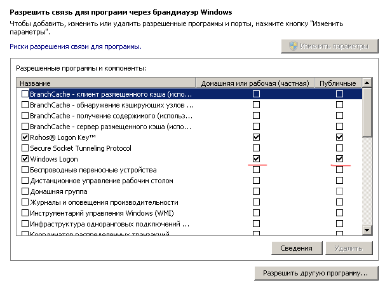Check BranchCache обнаружение кэширующих узлов private checkbox
Image resolution: width=385 pixels, height=285 pixels.
pyautogui.click(x=256, y=105)
